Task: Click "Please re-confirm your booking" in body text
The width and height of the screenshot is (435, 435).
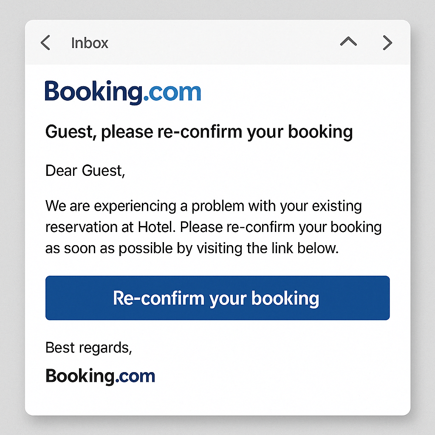Action: (280, 227)
